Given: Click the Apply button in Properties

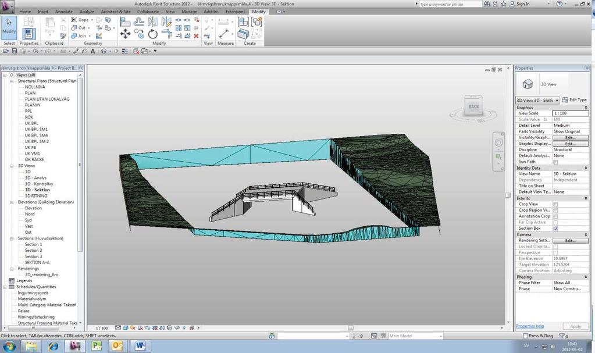Looking at the screenshot, I should click(x=576, y=326).
